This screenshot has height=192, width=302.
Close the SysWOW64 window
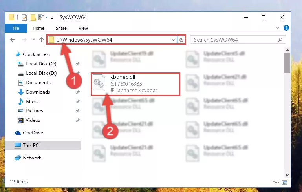tap(282, 18)
